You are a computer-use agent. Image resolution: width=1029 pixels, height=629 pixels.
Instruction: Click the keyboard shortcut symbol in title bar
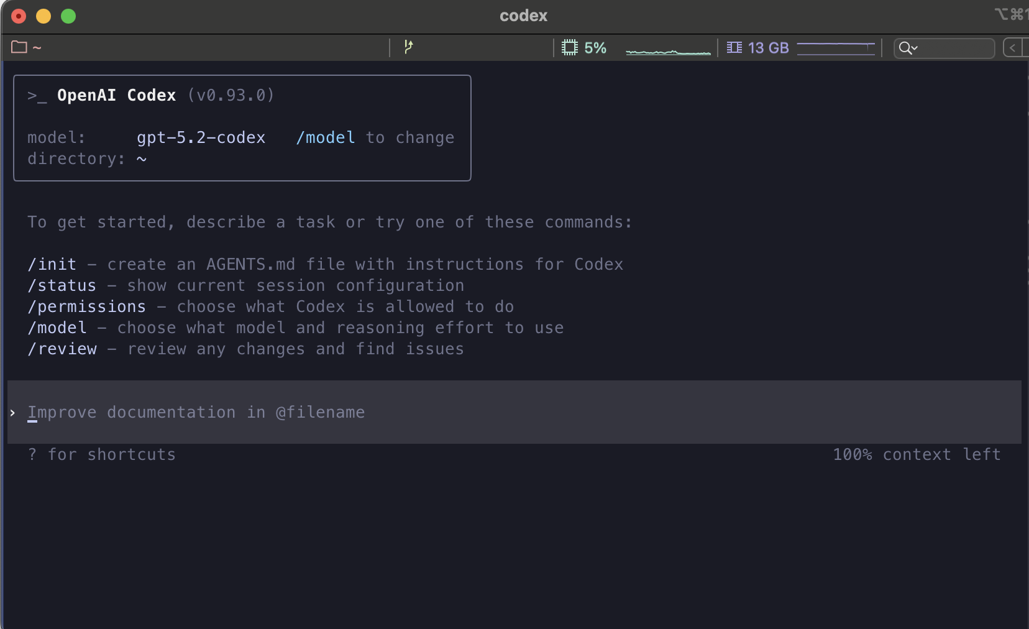click(1012, 14)
